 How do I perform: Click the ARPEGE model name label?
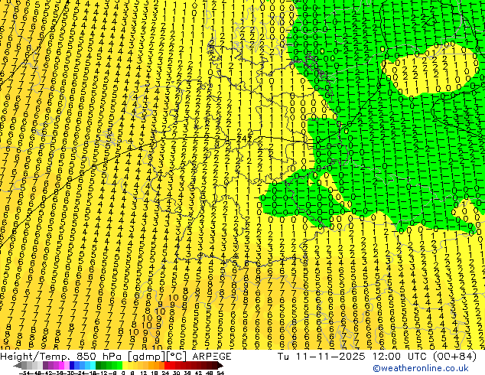click(212, 357)
